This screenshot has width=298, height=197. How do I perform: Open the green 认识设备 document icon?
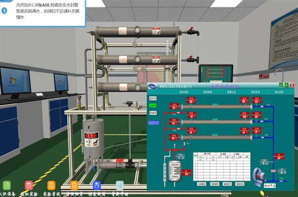coord(7,185)
